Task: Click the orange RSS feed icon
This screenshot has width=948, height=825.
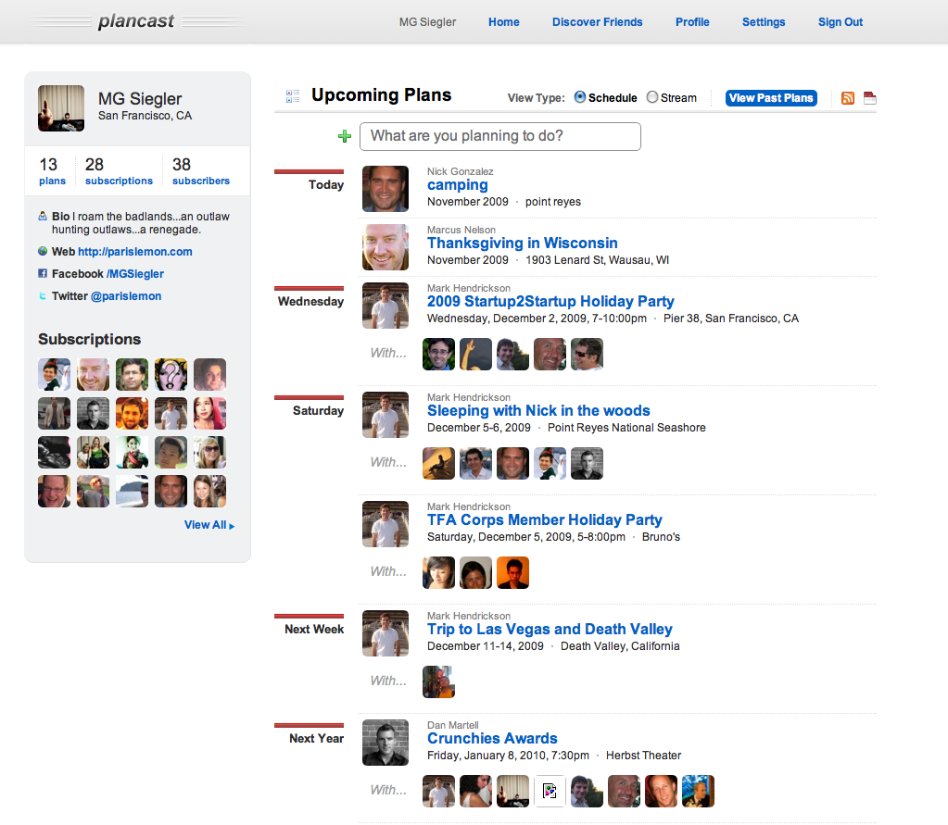Action: (x=848, y=98)
